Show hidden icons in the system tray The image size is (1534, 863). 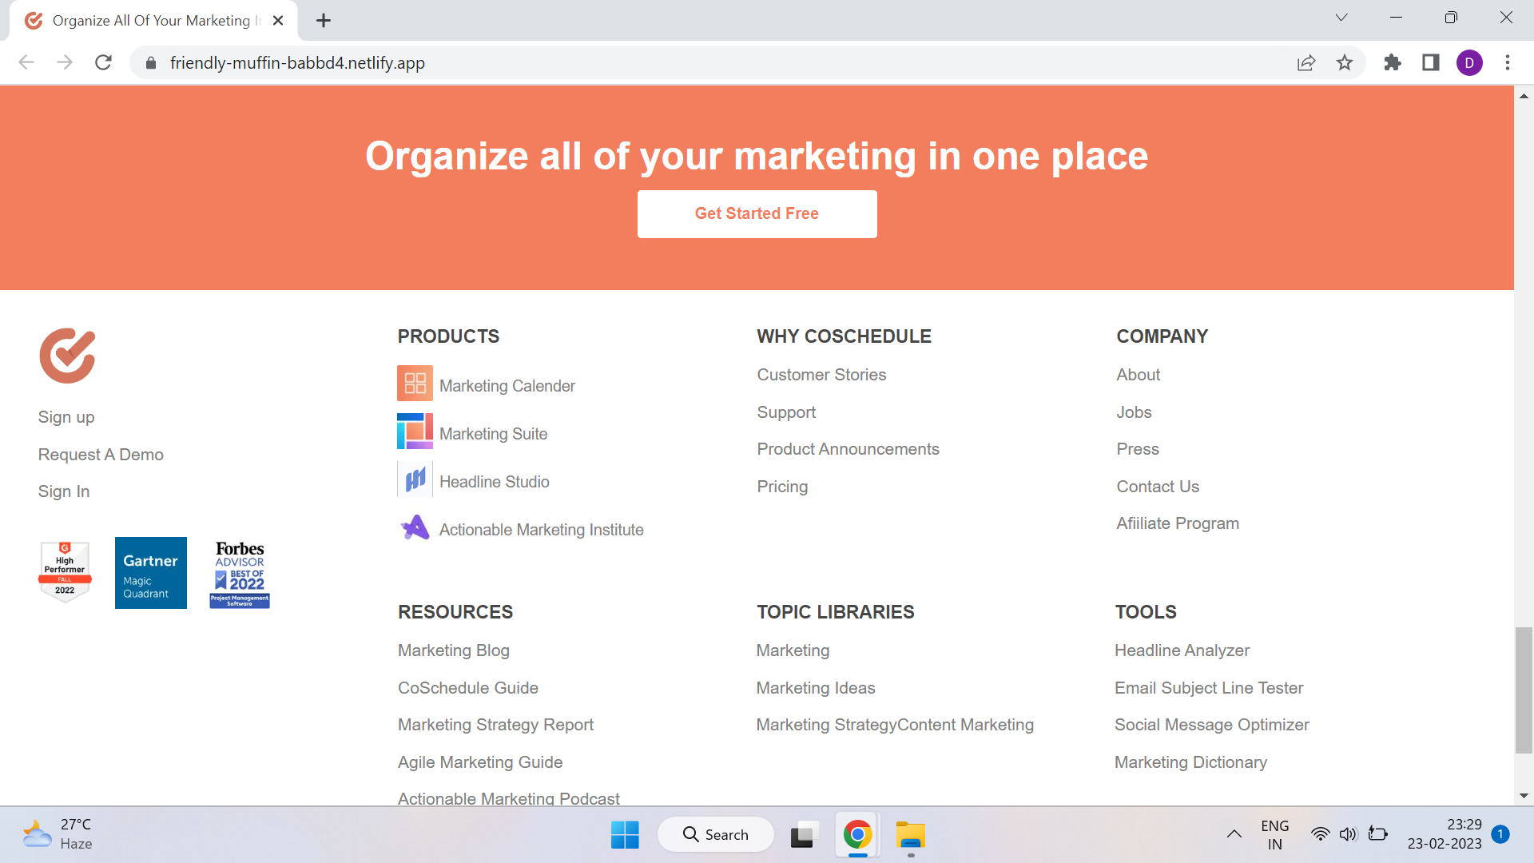click(1234, 833)
